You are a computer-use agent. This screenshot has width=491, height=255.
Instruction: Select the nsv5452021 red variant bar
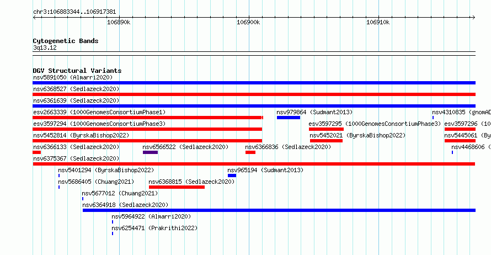click(326, 141)
